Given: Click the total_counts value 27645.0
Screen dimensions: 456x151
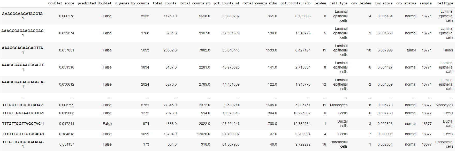Looking at the screenshot, I should tap(170, 105).
